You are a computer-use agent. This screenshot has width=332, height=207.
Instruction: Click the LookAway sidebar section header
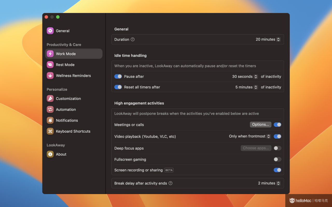point(56,145)
